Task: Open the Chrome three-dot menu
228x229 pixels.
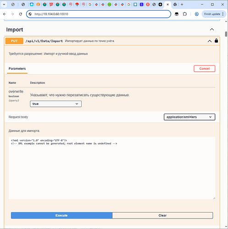Action: (223, 14)
